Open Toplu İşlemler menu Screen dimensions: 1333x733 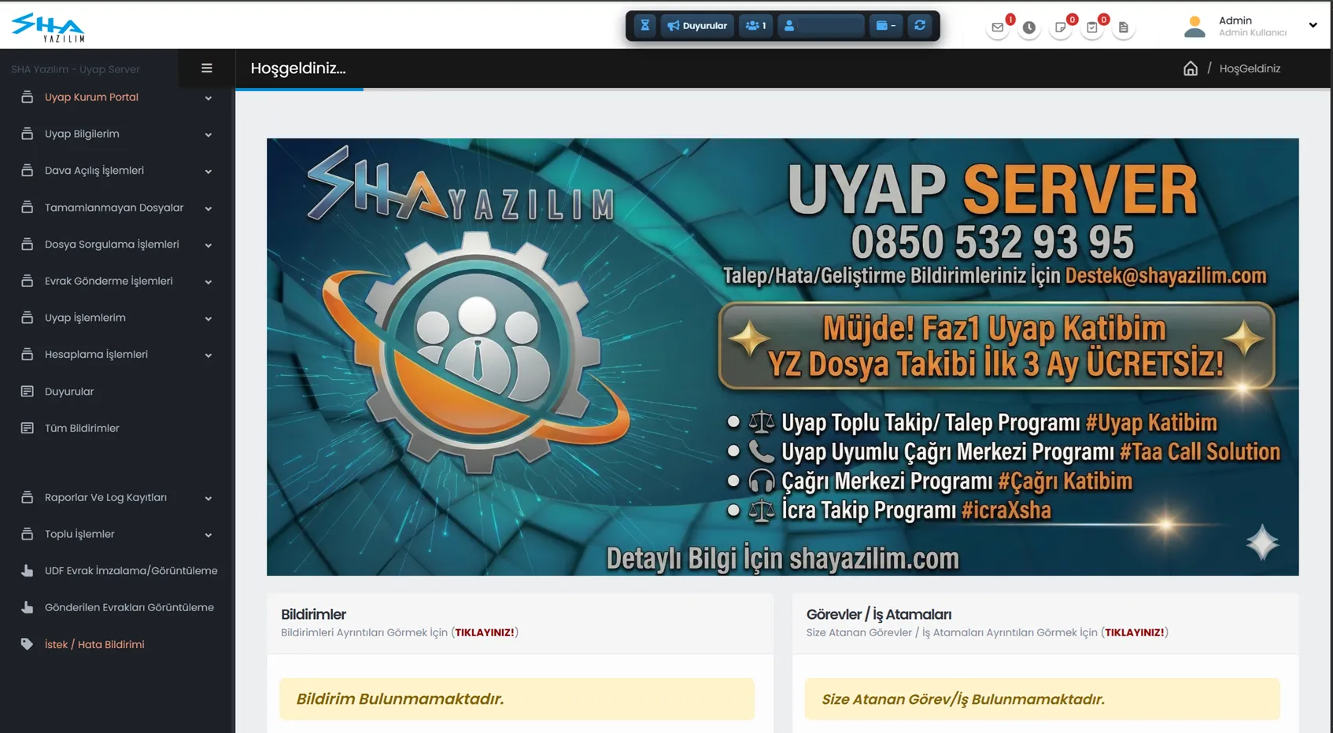(79, 535)
